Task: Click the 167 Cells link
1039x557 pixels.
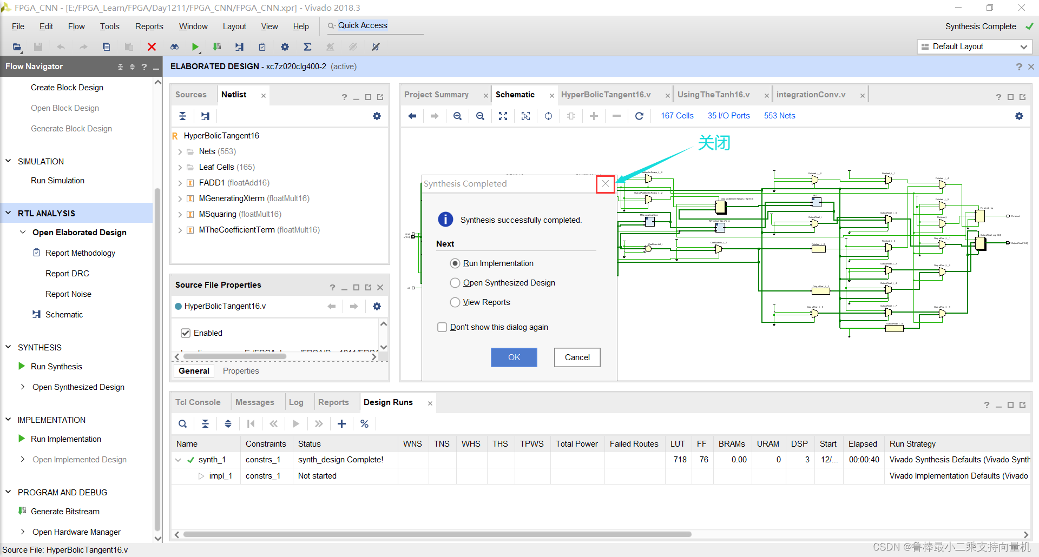Action: (676, 116)
